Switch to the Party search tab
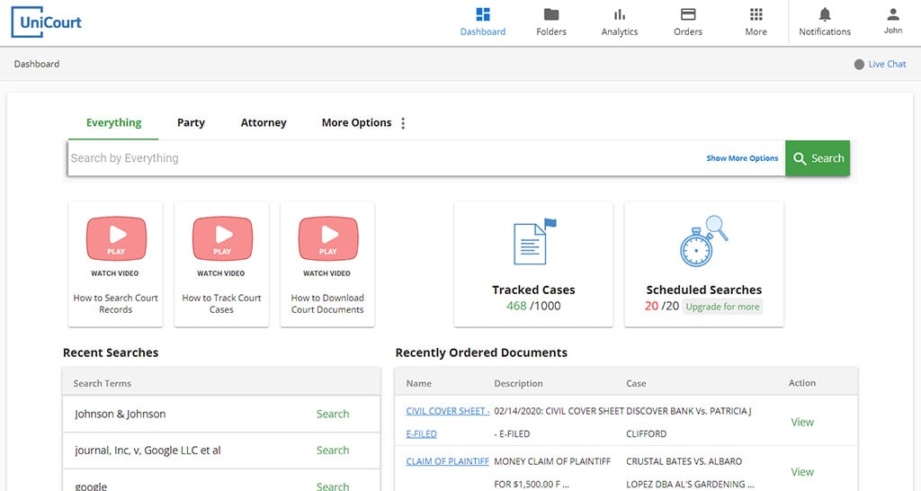The height and width of the screenshot is (491, 921). (x=191, y=123)
